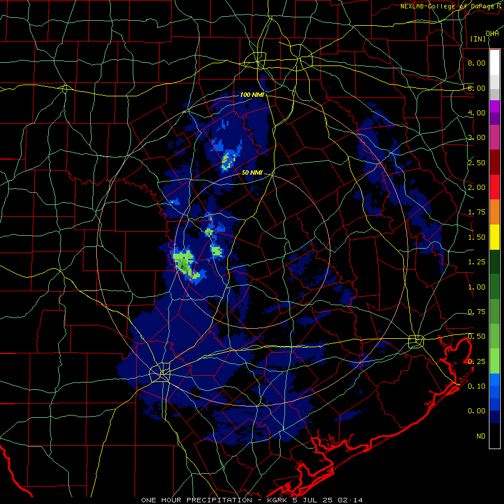Click the '6.00' legend value

(x=477, y=88)
